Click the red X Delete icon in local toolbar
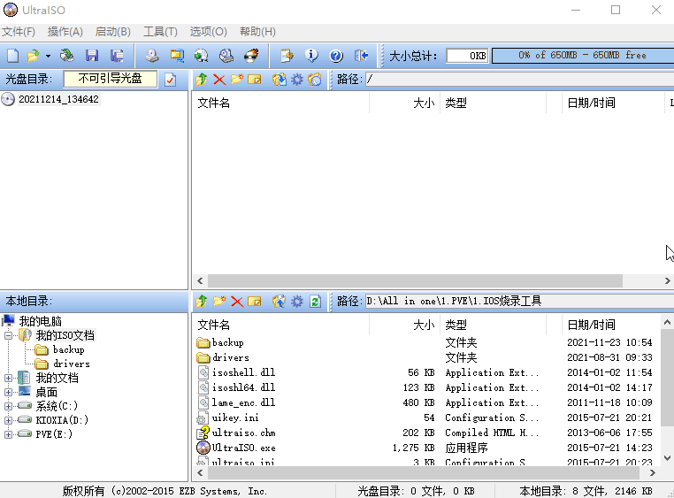674x498 pixels. (x=237, y=302)
